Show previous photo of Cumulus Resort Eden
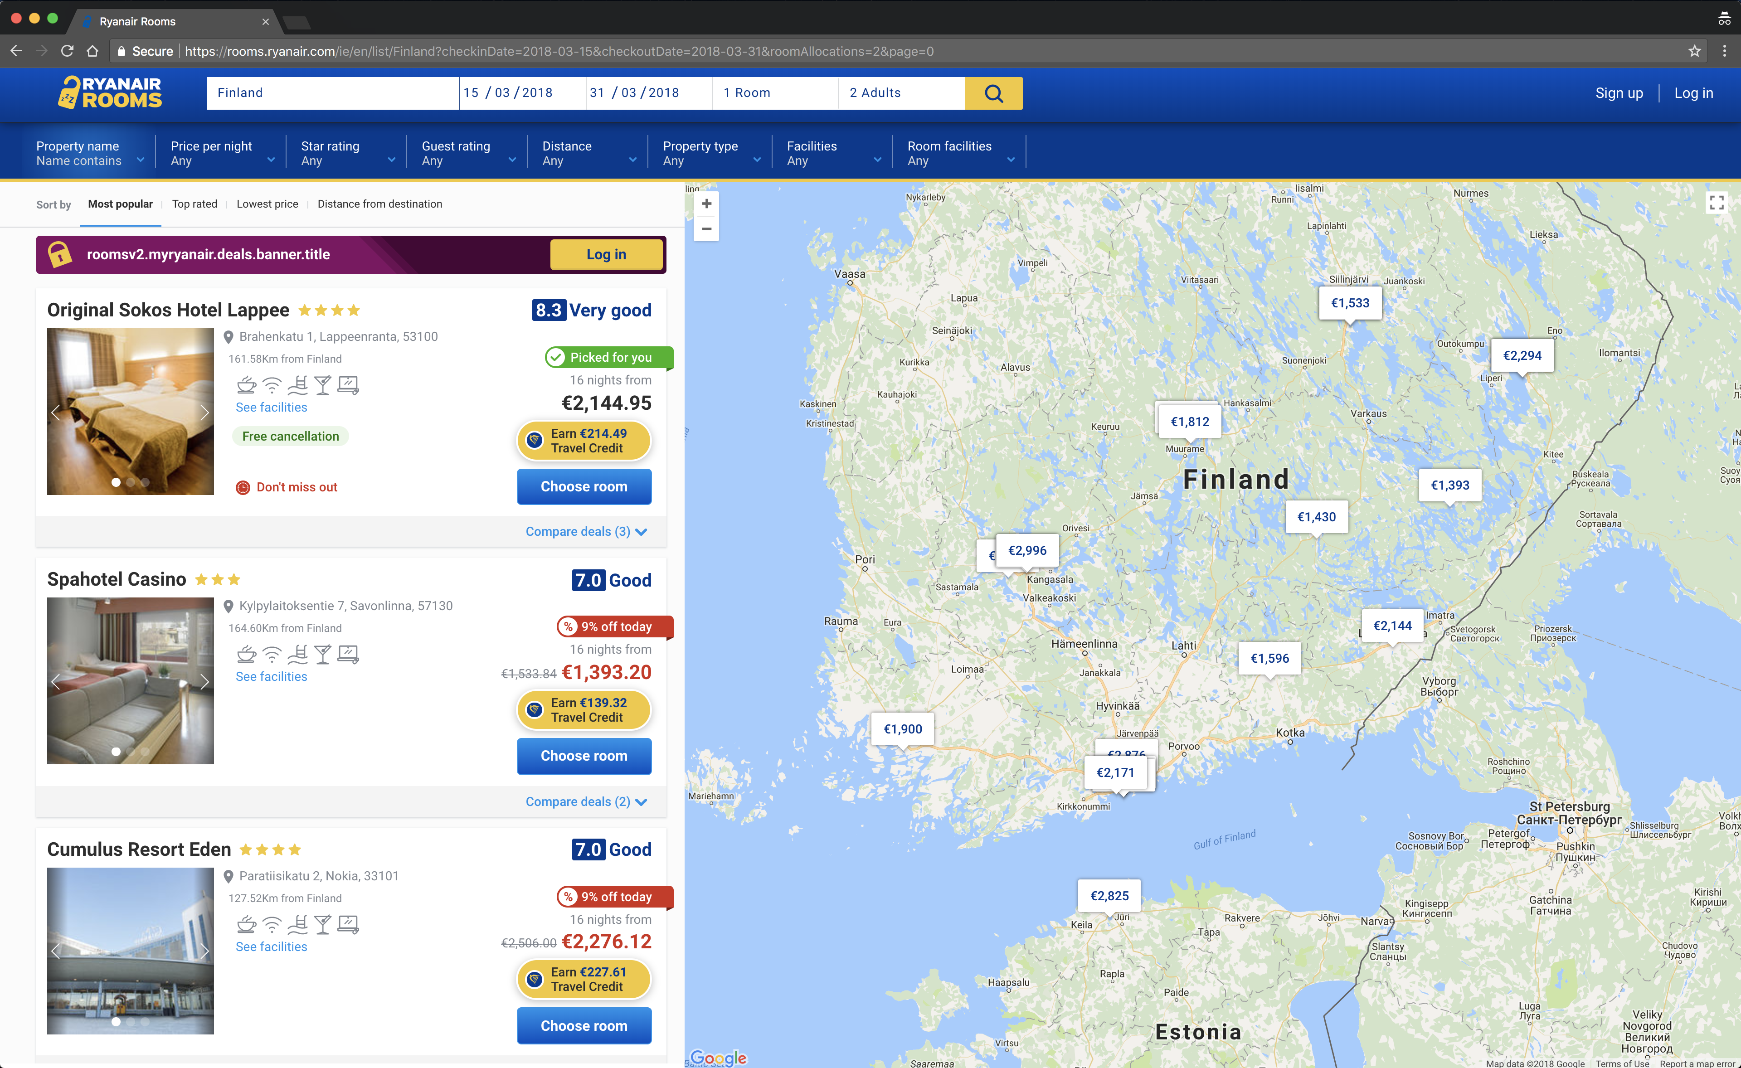The height and width of the screenshot is (1068, 1741). tap(56, 951)
